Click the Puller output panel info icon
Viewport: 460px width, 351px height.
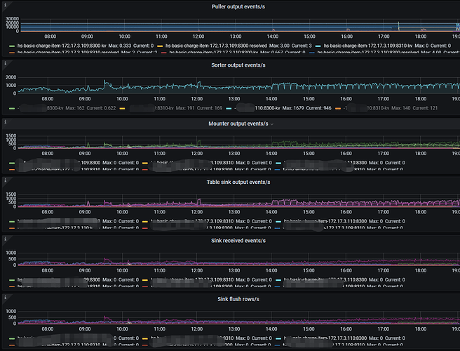[x=6, y=6]
